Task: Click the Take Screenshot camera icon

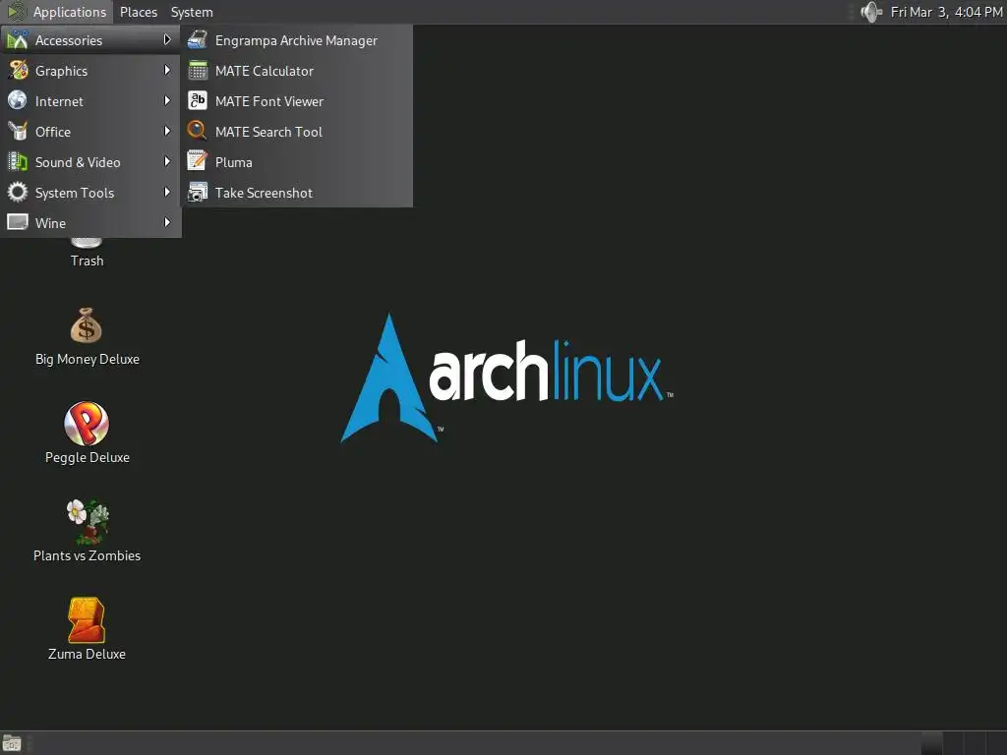Action: [x=197, y=192]
